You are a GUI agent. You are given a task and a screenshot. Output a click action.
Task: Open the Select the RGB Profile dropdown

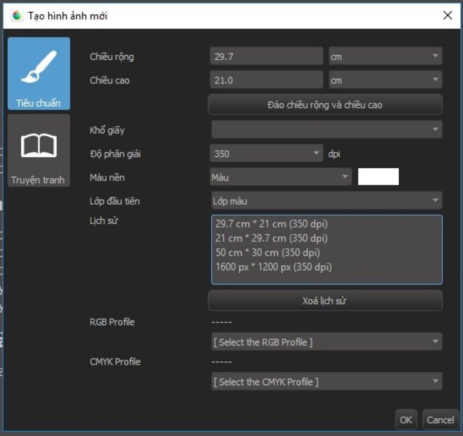click(326, 342)
